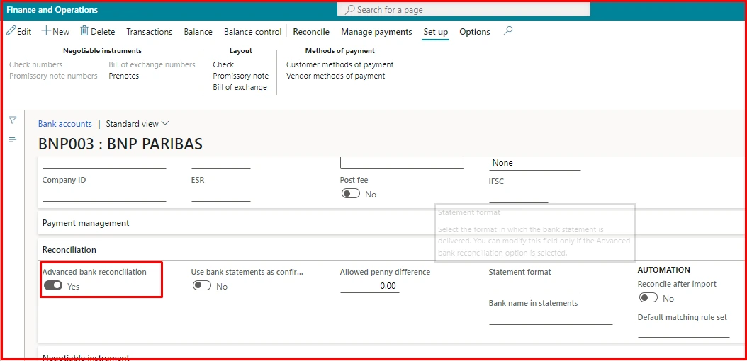
Task: Collapse the Reconciliation section header
Action: [x=391, y=250]
